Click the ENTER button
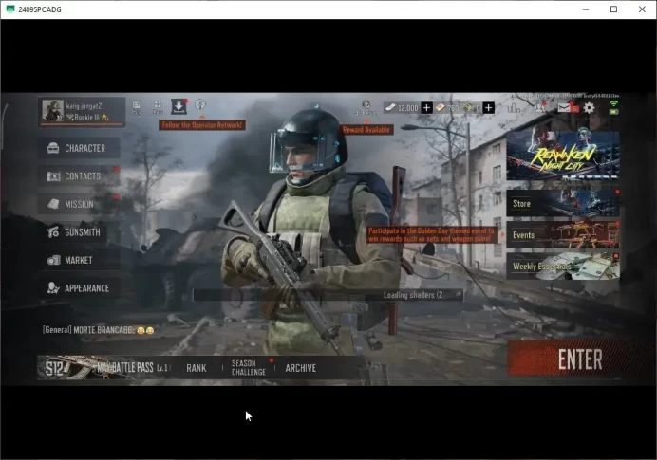This screenshot has width=657, height=460. [x=580, y=359]
